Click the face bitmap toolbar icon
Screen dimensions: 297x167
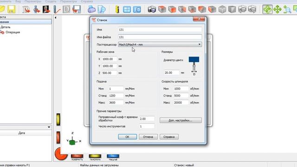tap(46, 9)
